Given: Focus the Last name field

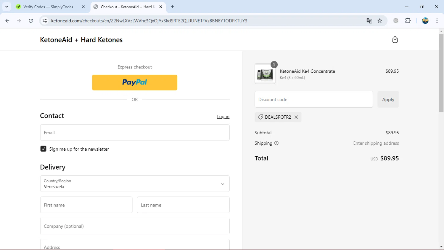Looking at the screenshot, I should [183, 205].
